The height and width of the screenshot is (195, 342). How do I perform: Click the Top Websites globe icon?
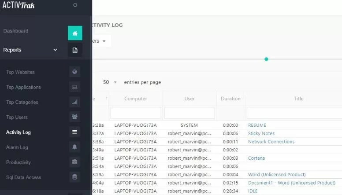[x=74, y=72]
